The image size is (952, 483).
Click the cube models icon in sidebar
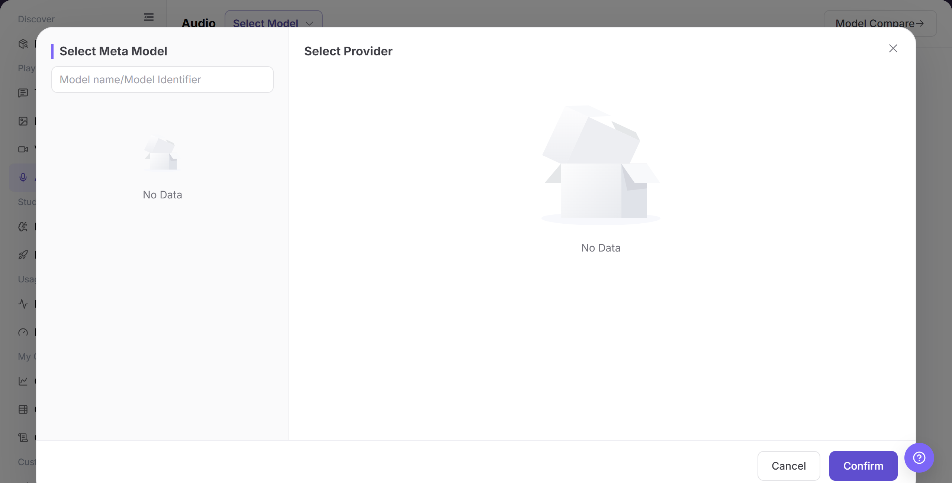tap(23, 44)
